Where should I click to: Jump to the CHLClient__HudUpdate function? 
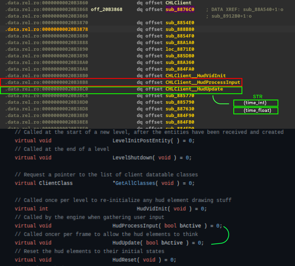click(194, 89)
